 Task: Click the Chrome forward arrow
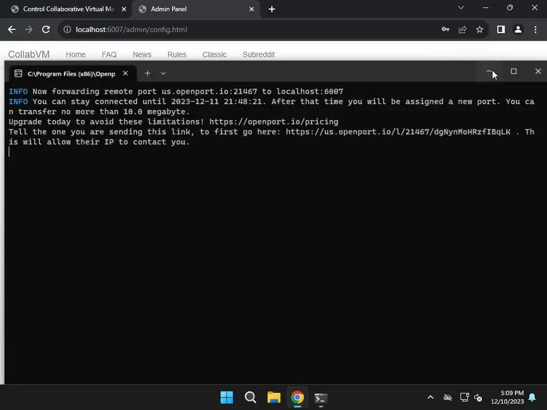click(29, 30)
